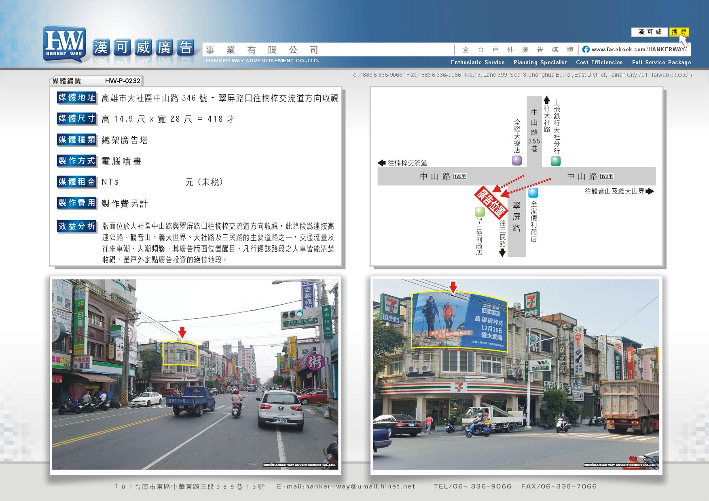The height and width of the screenshot is (501, 709).
Task: Click the 製作費用 label
Action: 77,203
